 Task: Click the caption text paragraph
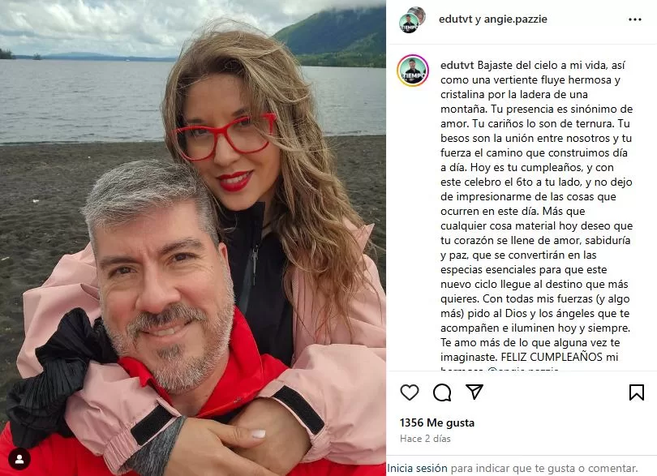click(x=536, y=211)
